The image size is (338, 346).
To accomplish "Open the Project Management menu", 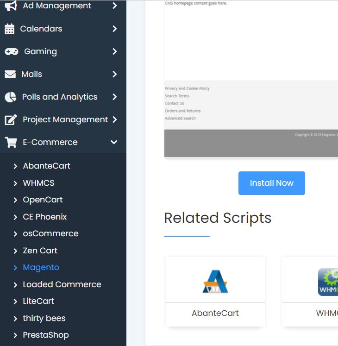I will coord(66,120).
